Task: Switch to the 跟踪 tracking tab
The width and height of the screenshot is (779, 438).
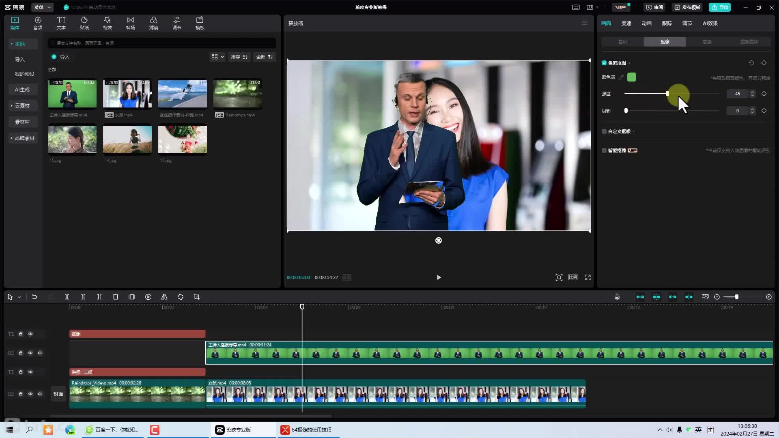Action: coord(667,23)
